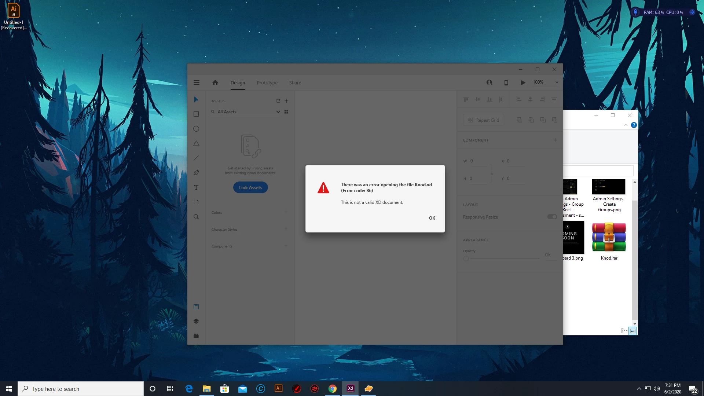Open the 100% zoom level dropdown
The image size is (704, 396).
[557, 82]
